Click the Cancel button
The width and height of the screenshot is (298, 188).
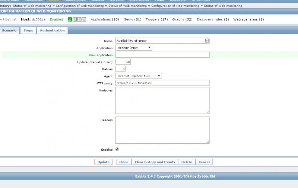(x=204, y=162)
